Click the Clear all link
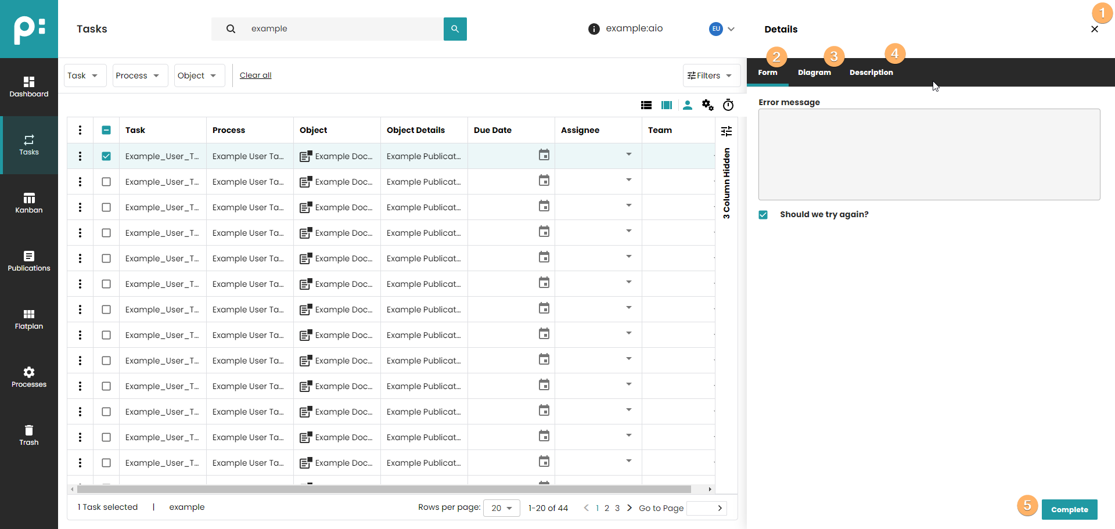Image resolution: width=1115 pixels, height=529 pixels. [x=256, y=75]
